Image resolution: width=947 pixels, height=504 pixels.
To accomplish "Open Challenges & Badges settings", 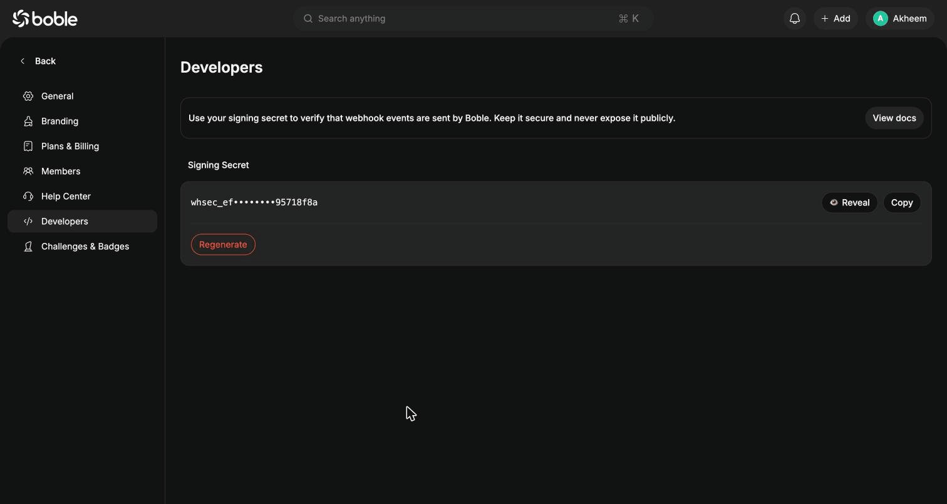I will click(82, 246).
